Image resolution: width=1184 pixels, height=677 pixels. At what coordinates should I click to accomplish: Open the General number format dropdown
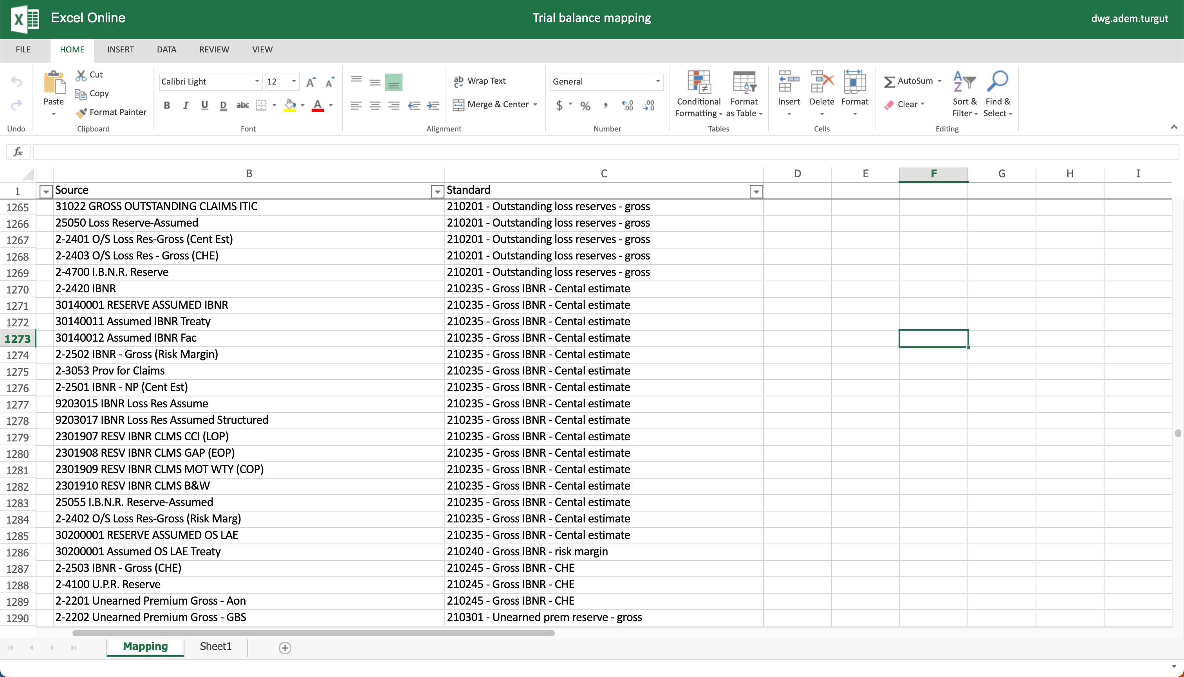[x=657, y=81]
